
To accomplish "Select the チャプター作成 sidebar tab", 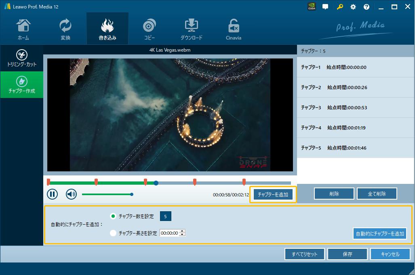I will point(22,85).
